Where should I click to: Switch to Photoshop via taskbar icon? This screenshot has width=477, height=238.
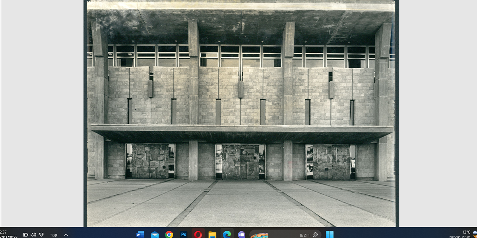[x=183, y=234]
